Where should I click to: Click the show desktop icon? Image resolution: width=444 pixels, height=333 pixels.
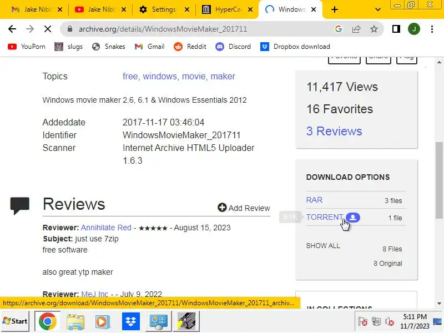(437, 321)
